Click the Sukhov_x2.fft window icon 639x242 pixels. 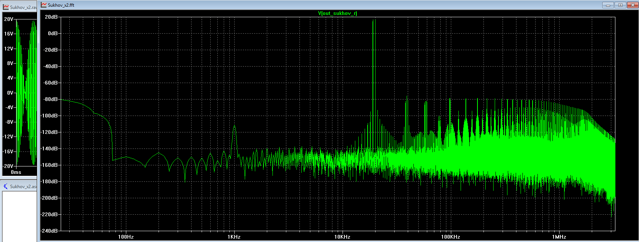click(44, 5)
